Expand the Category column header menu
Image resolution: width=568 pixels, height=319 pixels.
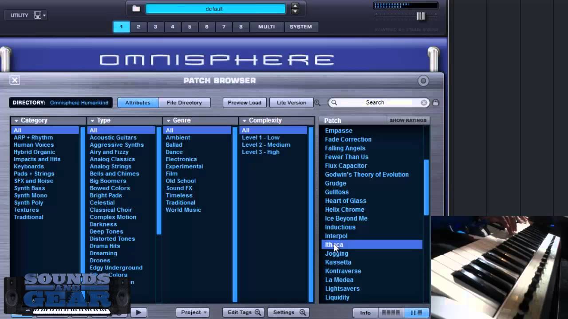16,121
